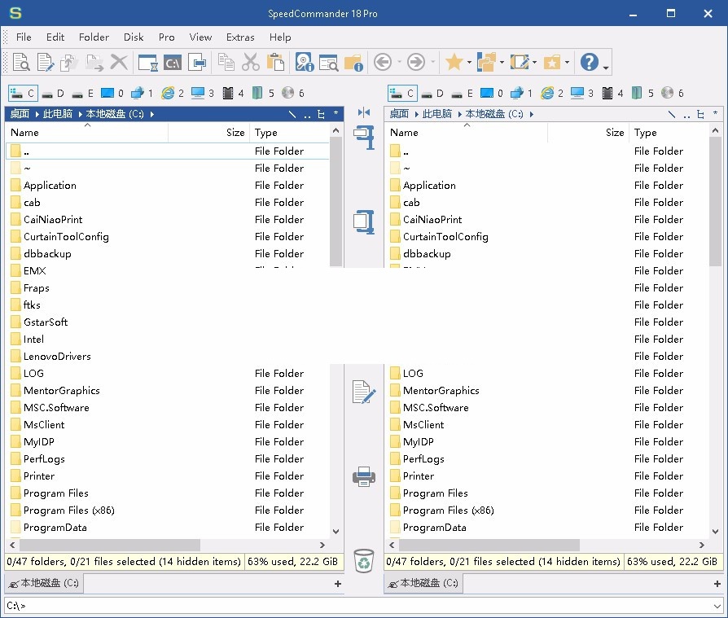Viewport: 728px width, 618px height.
Task: Open dropdown arrow beside the Help icon
Action: pos(607,64)
